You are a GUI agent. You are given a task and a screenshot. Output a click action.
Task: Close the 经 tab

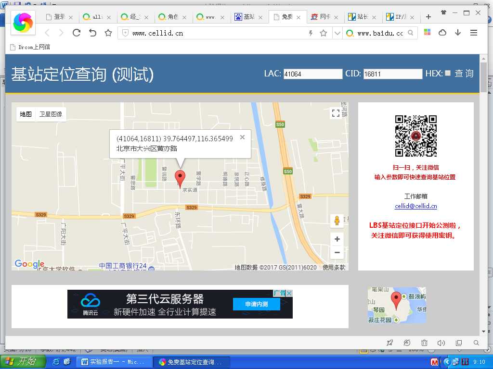tap(146, 18)
